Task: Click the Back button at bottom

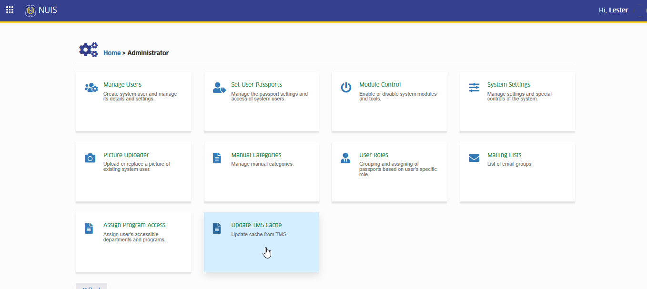Action: click(x=91, y=286)
